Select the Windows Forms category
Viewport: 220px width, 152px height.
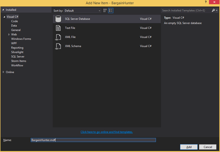(x=21, y=39)
